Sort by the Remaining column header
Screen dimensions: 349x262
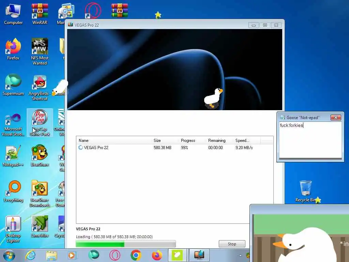(x=220, y=140)
